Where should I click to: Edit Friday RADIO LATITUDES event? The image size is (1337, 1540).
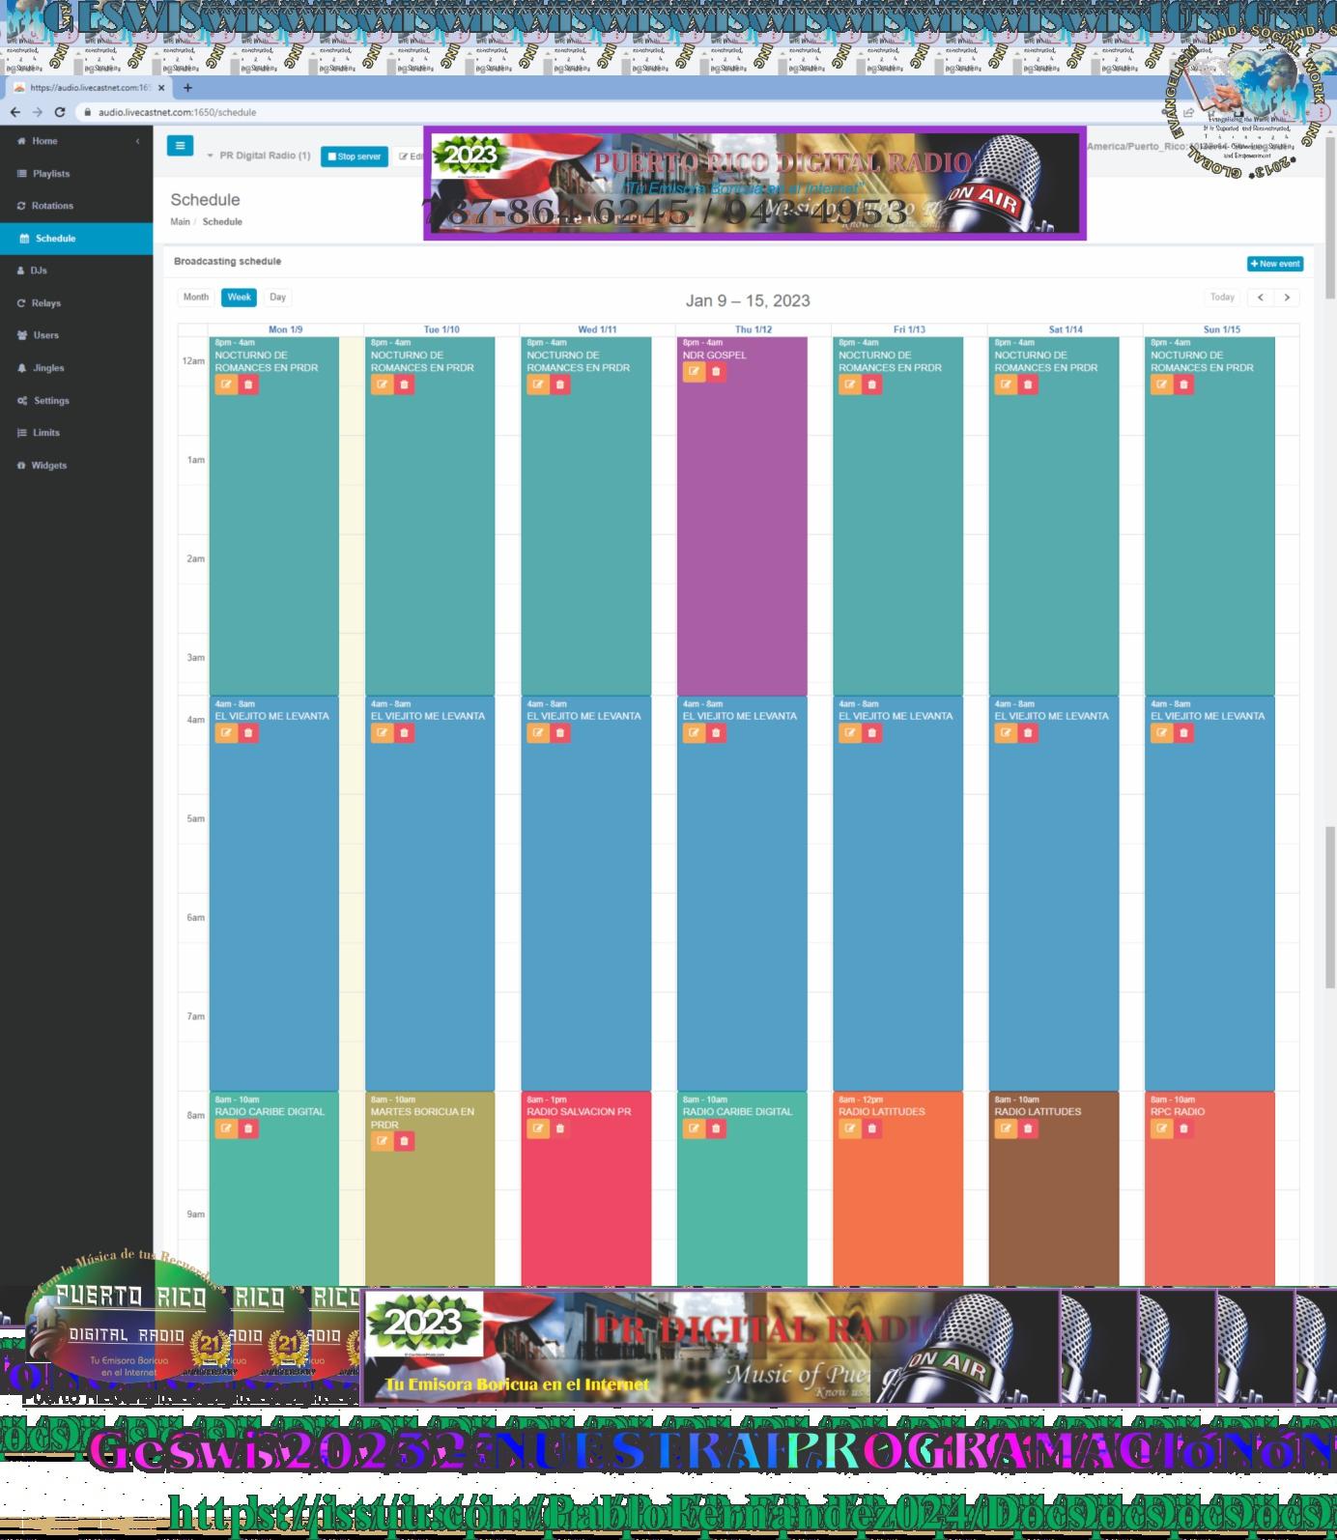(850, 1128)
